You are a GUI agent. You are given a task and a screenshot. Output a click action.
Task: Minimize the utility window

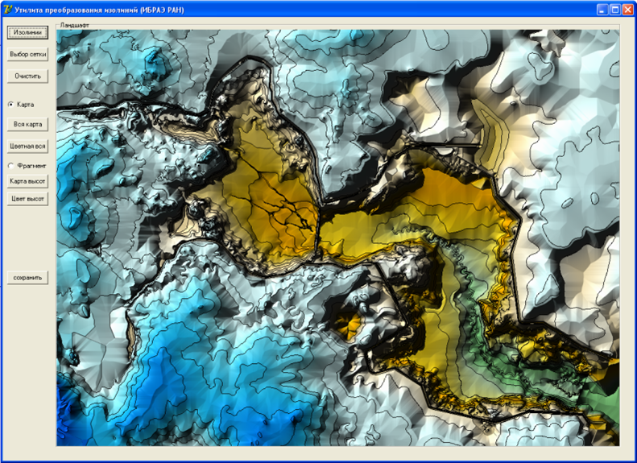click(x=602, y=10)
